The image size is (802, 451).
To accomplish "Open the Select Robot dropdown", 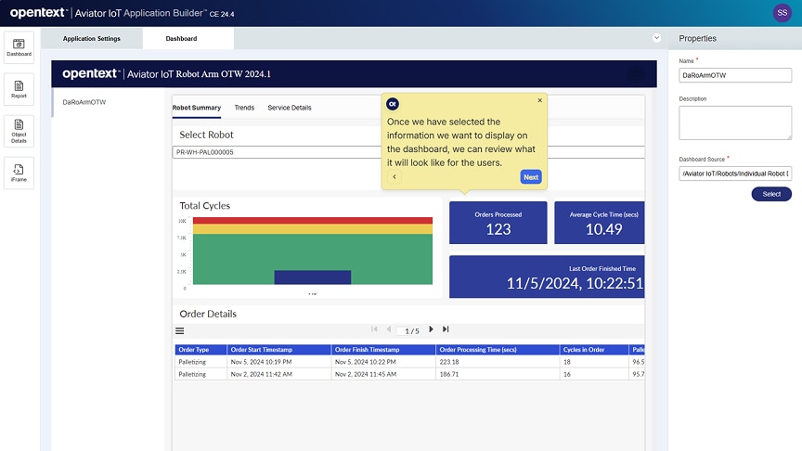I will (x=408, y=152).
